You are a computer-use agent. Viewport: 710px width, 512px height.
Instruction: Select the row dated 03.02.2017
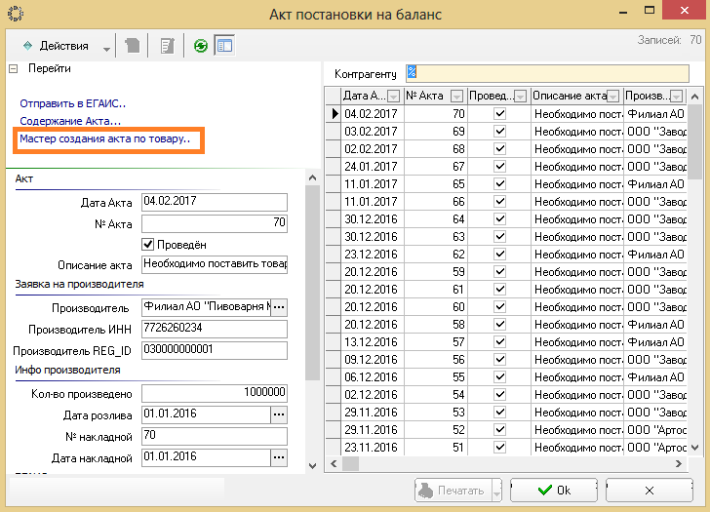(506, 132)
